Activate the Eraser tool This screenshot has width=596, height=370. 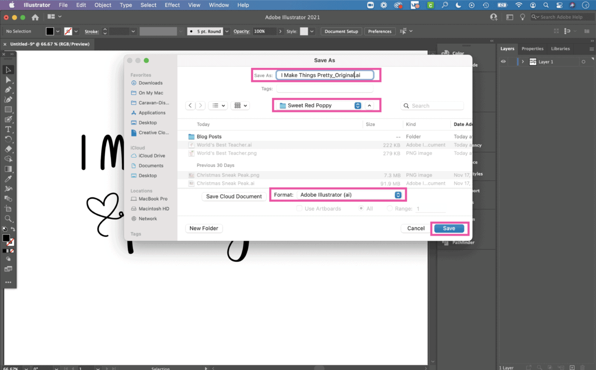[x=8, y=149]
